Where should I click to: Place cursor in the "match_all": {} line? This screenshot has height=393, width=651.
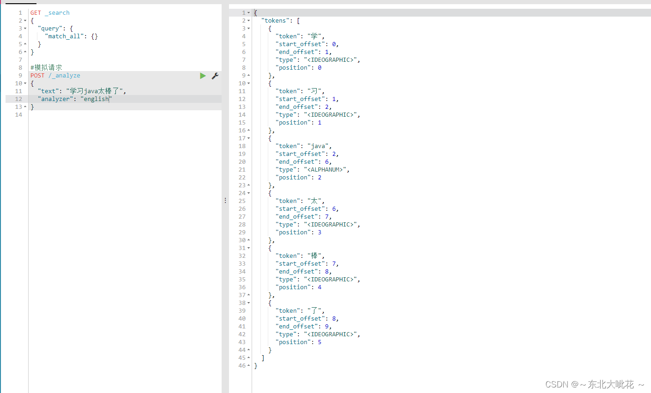click(71, 36)
